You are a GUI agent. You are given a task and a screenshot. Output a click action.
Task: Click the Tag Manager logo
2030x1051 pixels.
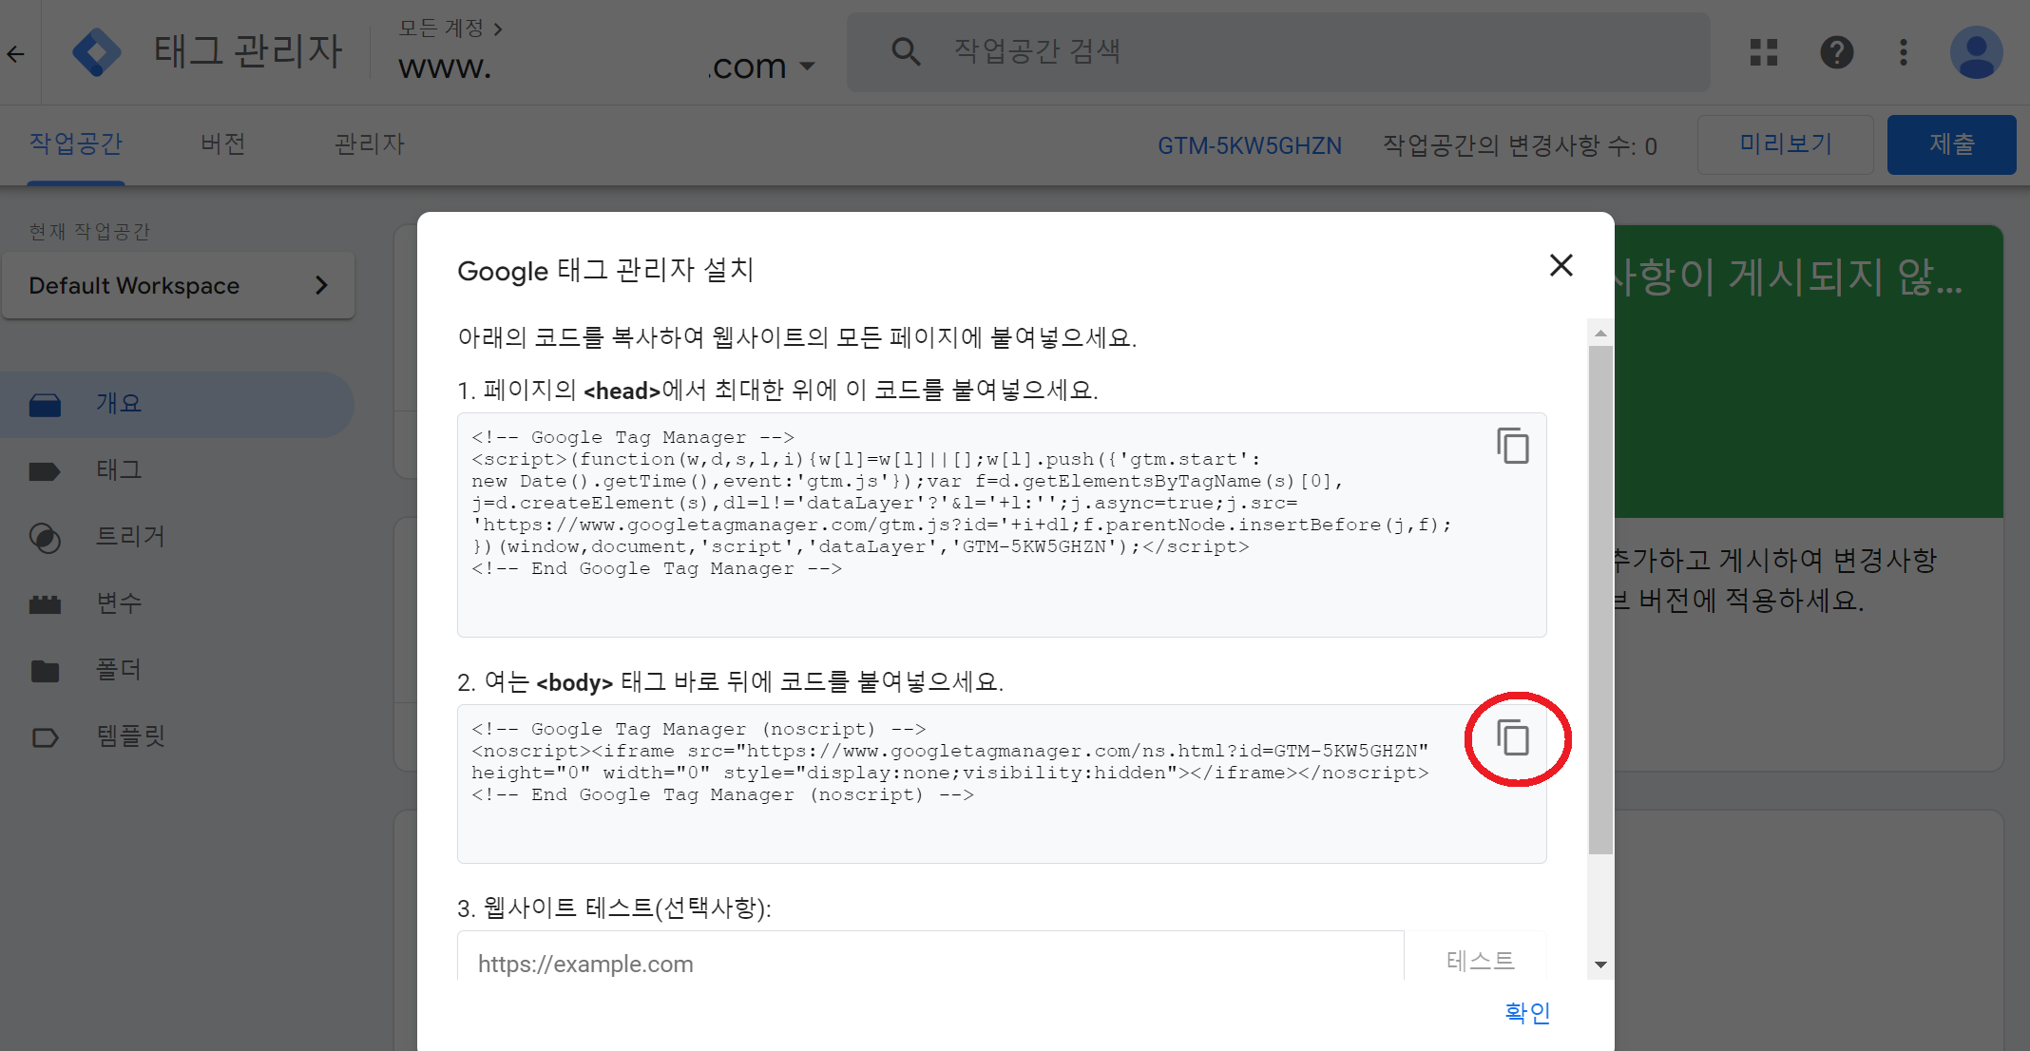tap(96, 52)
